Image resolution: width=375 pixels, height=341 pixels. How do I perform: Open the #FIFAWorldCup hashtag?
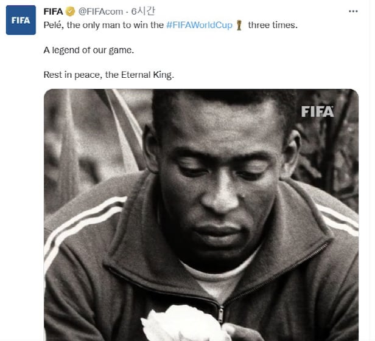pos(199,25)
